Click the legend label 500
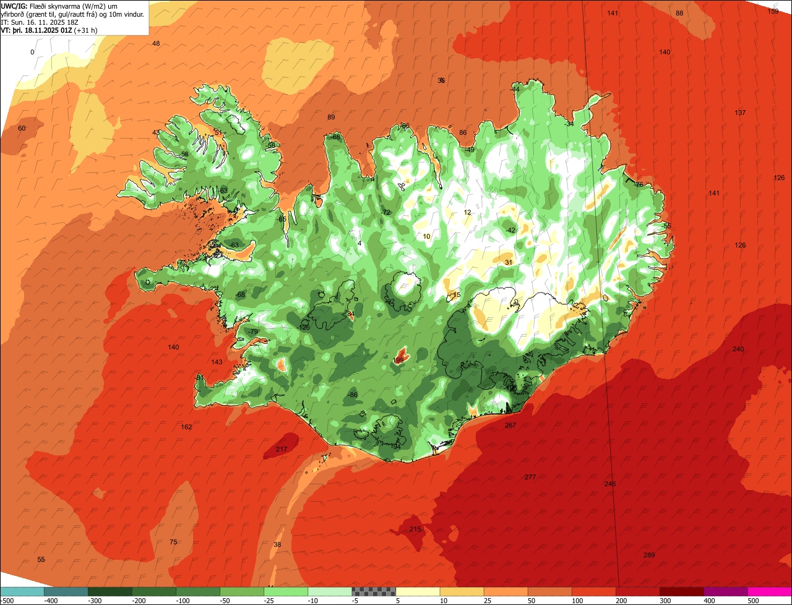Screen dimensions: 792x605 tap(753, 601)
